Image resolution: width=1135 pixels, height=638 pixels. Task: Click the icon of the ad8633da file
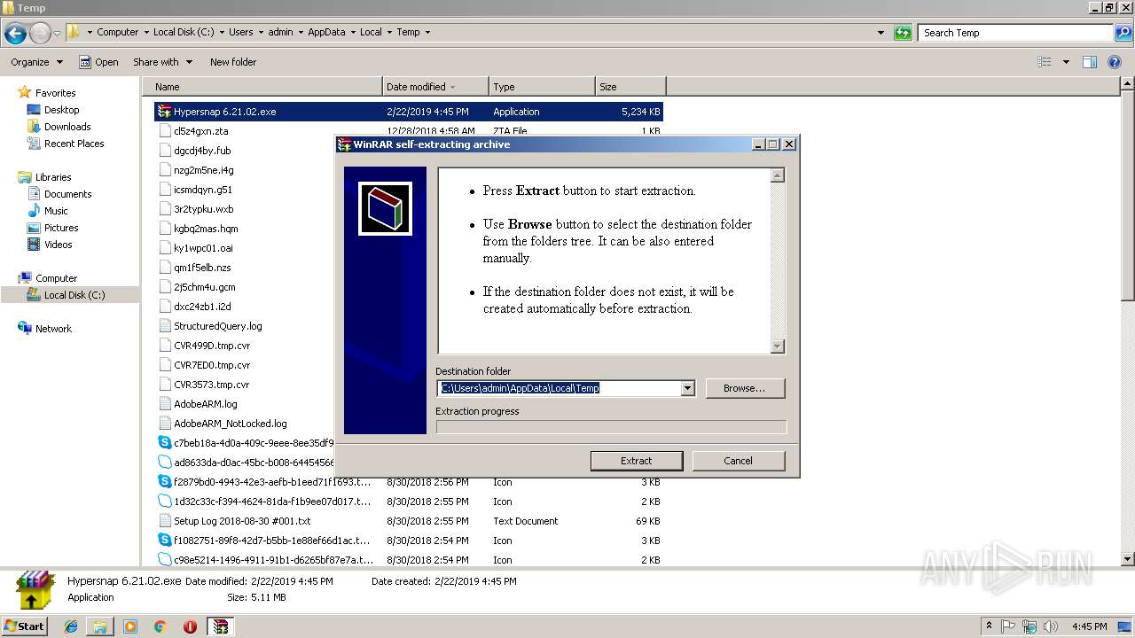pos(164,463)
